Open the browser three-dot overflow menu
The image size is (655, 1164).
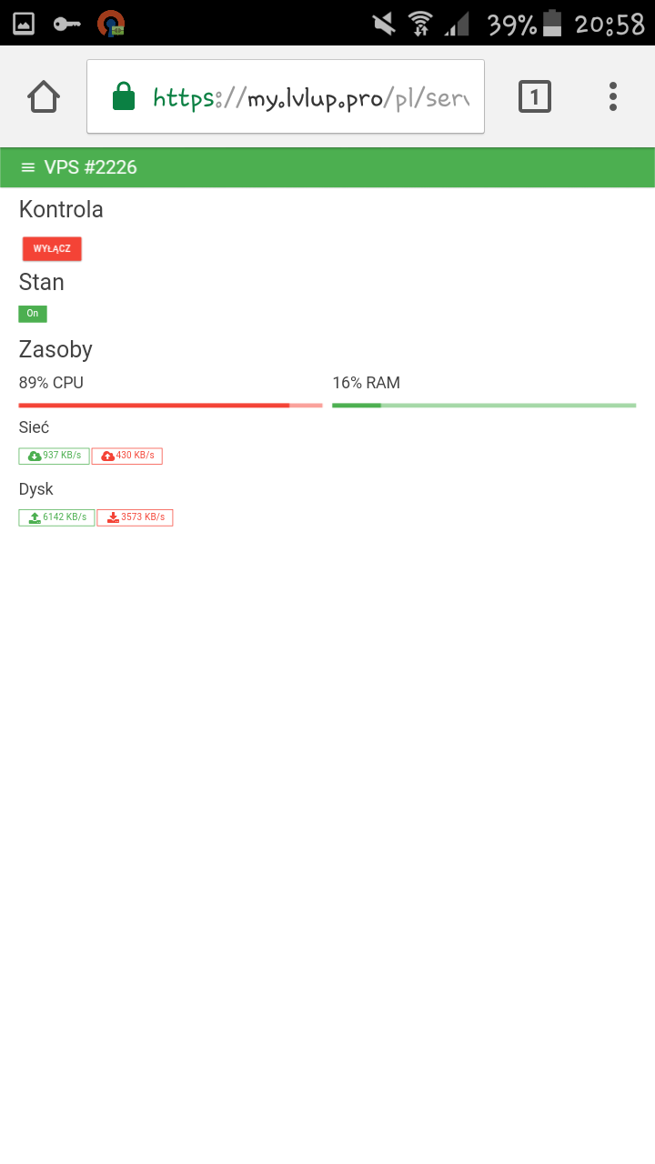[x=613, y=96]
